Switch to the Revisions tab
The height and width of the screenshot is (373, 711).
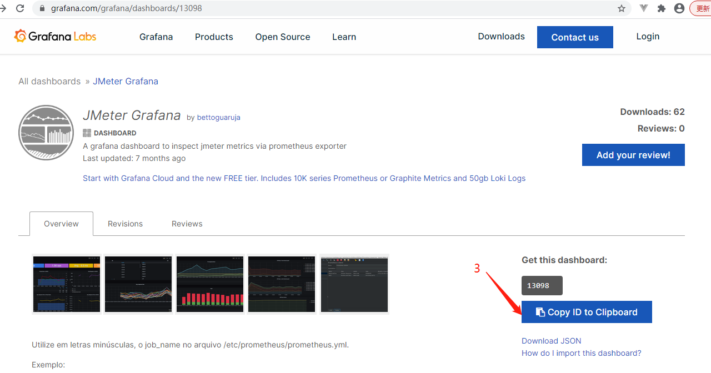[125, 224]
